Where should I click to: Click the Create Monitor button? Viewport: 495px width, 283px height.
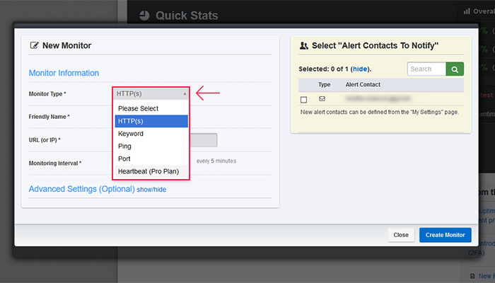[x=445, y=235]
